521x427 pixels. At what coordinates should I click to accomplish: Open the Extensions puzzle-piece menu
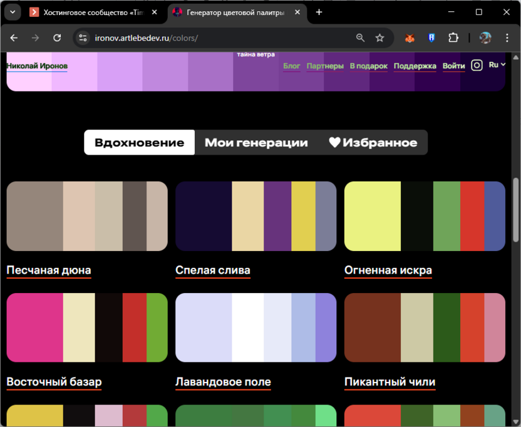pyautogui.click(x=453, y=38)
